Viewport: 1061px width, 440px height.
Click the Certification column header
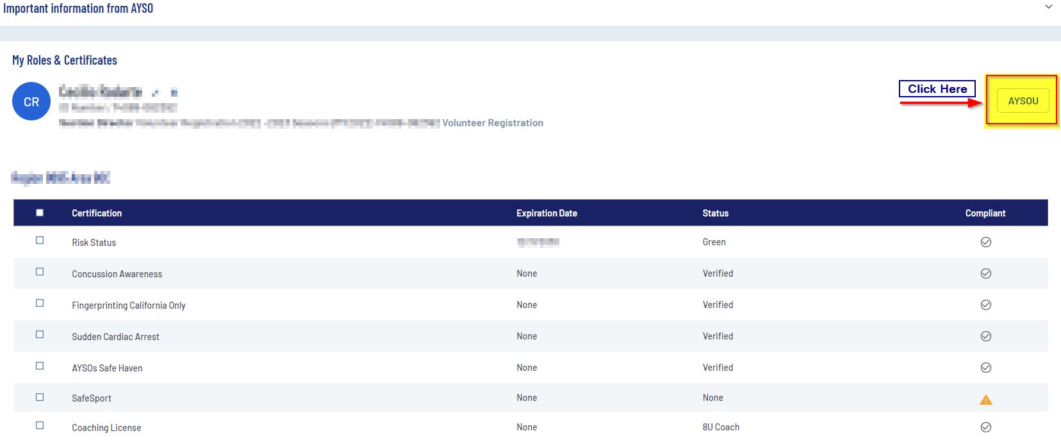pyautogui.click(x=97, y=213)
